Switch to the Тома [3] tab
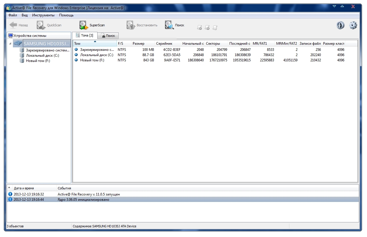 [84, 35]
